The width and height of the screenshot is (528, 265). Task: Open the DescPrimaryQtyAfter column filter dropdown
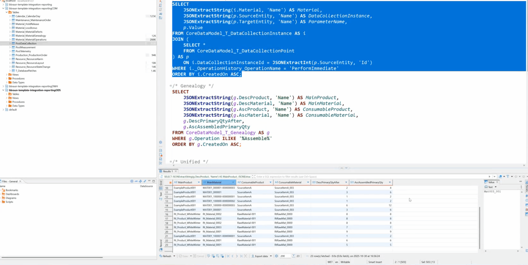(x=346, y=182)
